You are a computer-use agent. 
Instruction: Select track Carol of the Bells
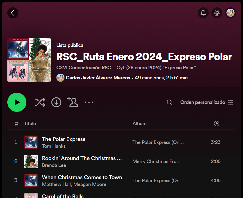pos(63,196)
